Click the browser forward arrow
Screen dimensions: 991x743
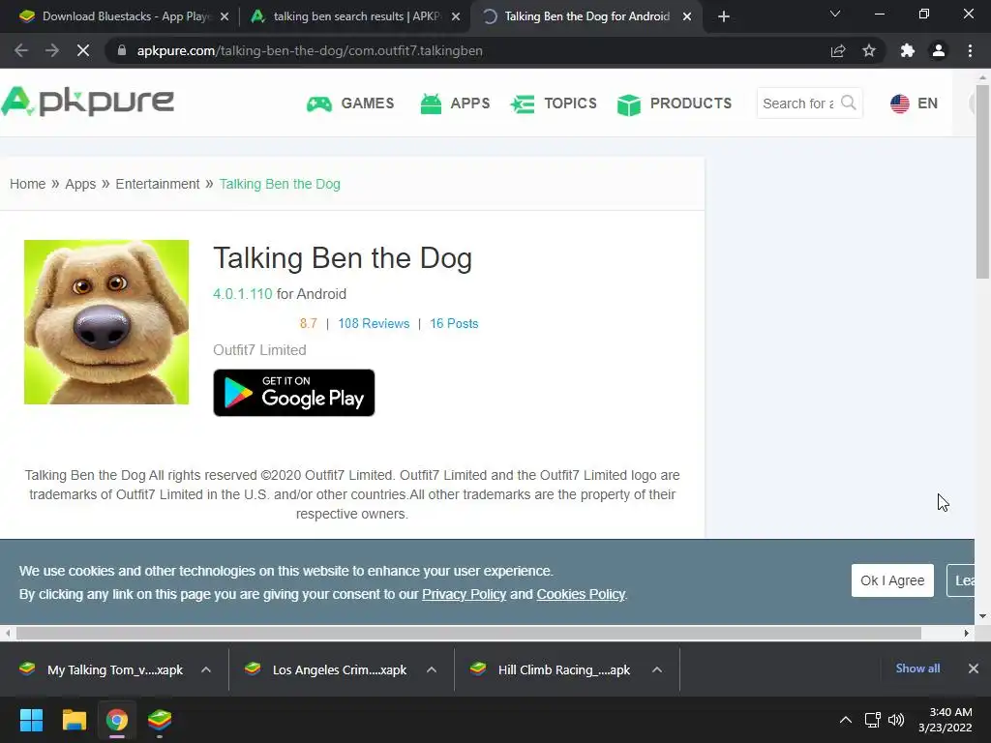pyautogui.click(x=52, y=50)
